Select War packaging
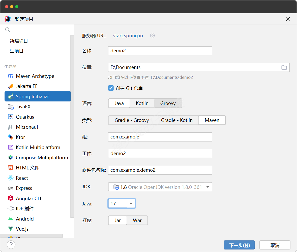The width and height of the screenshot is (297, 252). point(137,220)
